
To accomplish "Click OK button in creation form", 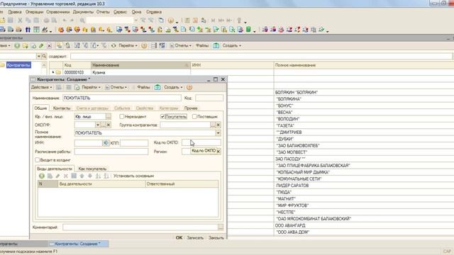I will click(x=179, y=237).
